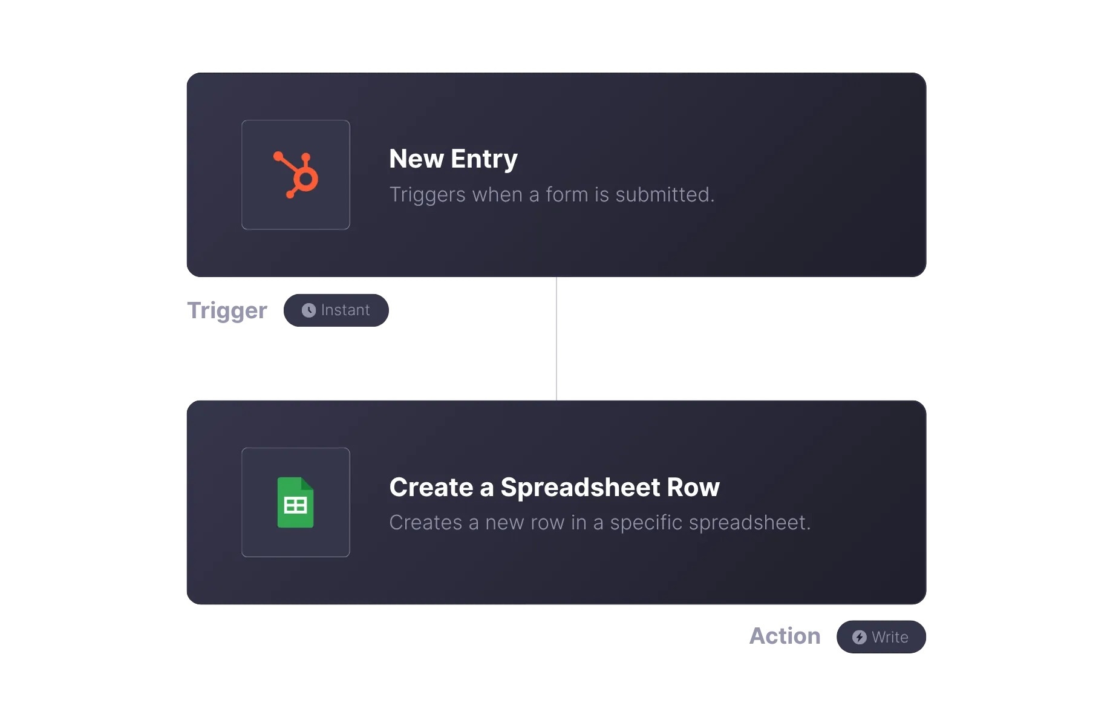Click the Write badge
This screenshot has height=726, width=1113.
click(x=881, y=637)
